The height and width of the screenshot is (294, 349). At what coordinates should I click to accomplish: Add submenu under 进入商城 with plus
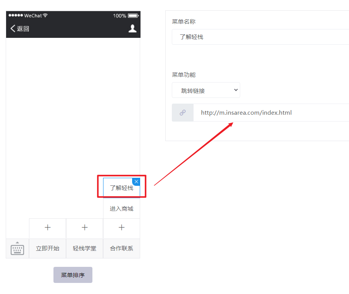[x=121, y=227]
